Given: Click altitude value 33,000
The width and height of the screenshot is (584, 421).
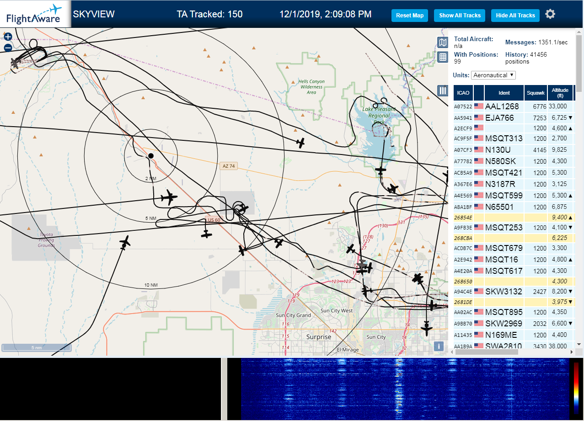Looking at the screenshot, I should (558, 106).
